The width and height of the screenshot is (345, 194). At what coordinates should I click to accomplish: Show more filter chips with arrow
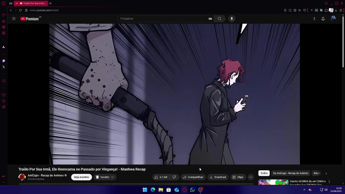click(x=326, y=173)
